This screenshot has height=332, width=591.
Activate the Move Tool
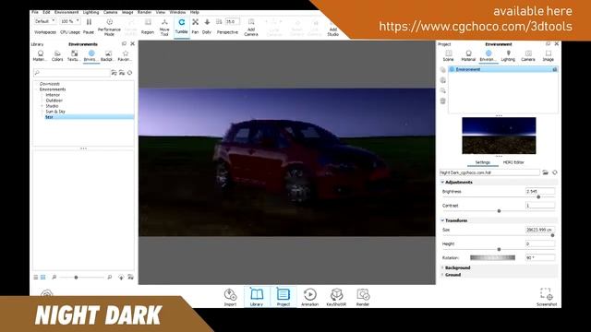pyautogui.click(x=164, y=27)
